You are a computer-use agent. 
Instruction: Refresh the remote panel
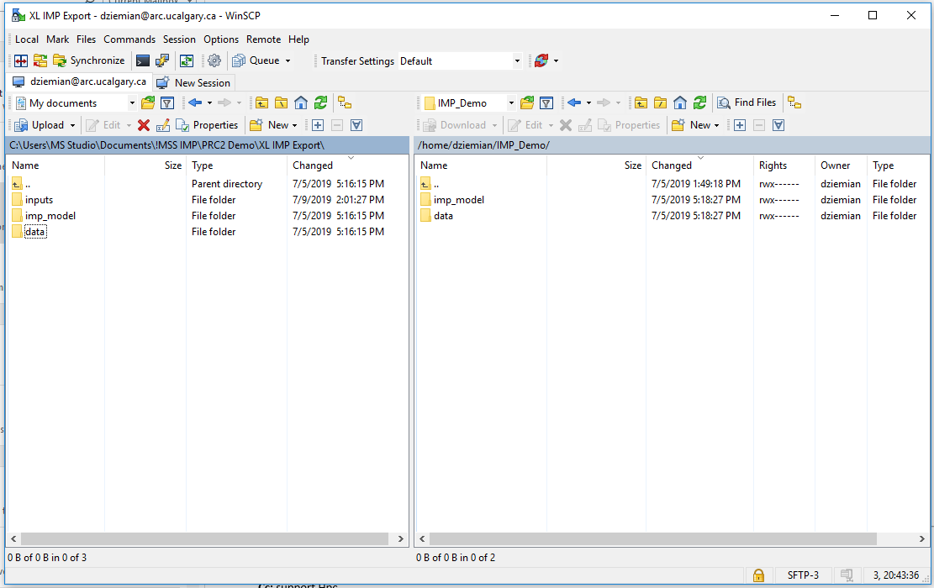click(x=699, y=103)
